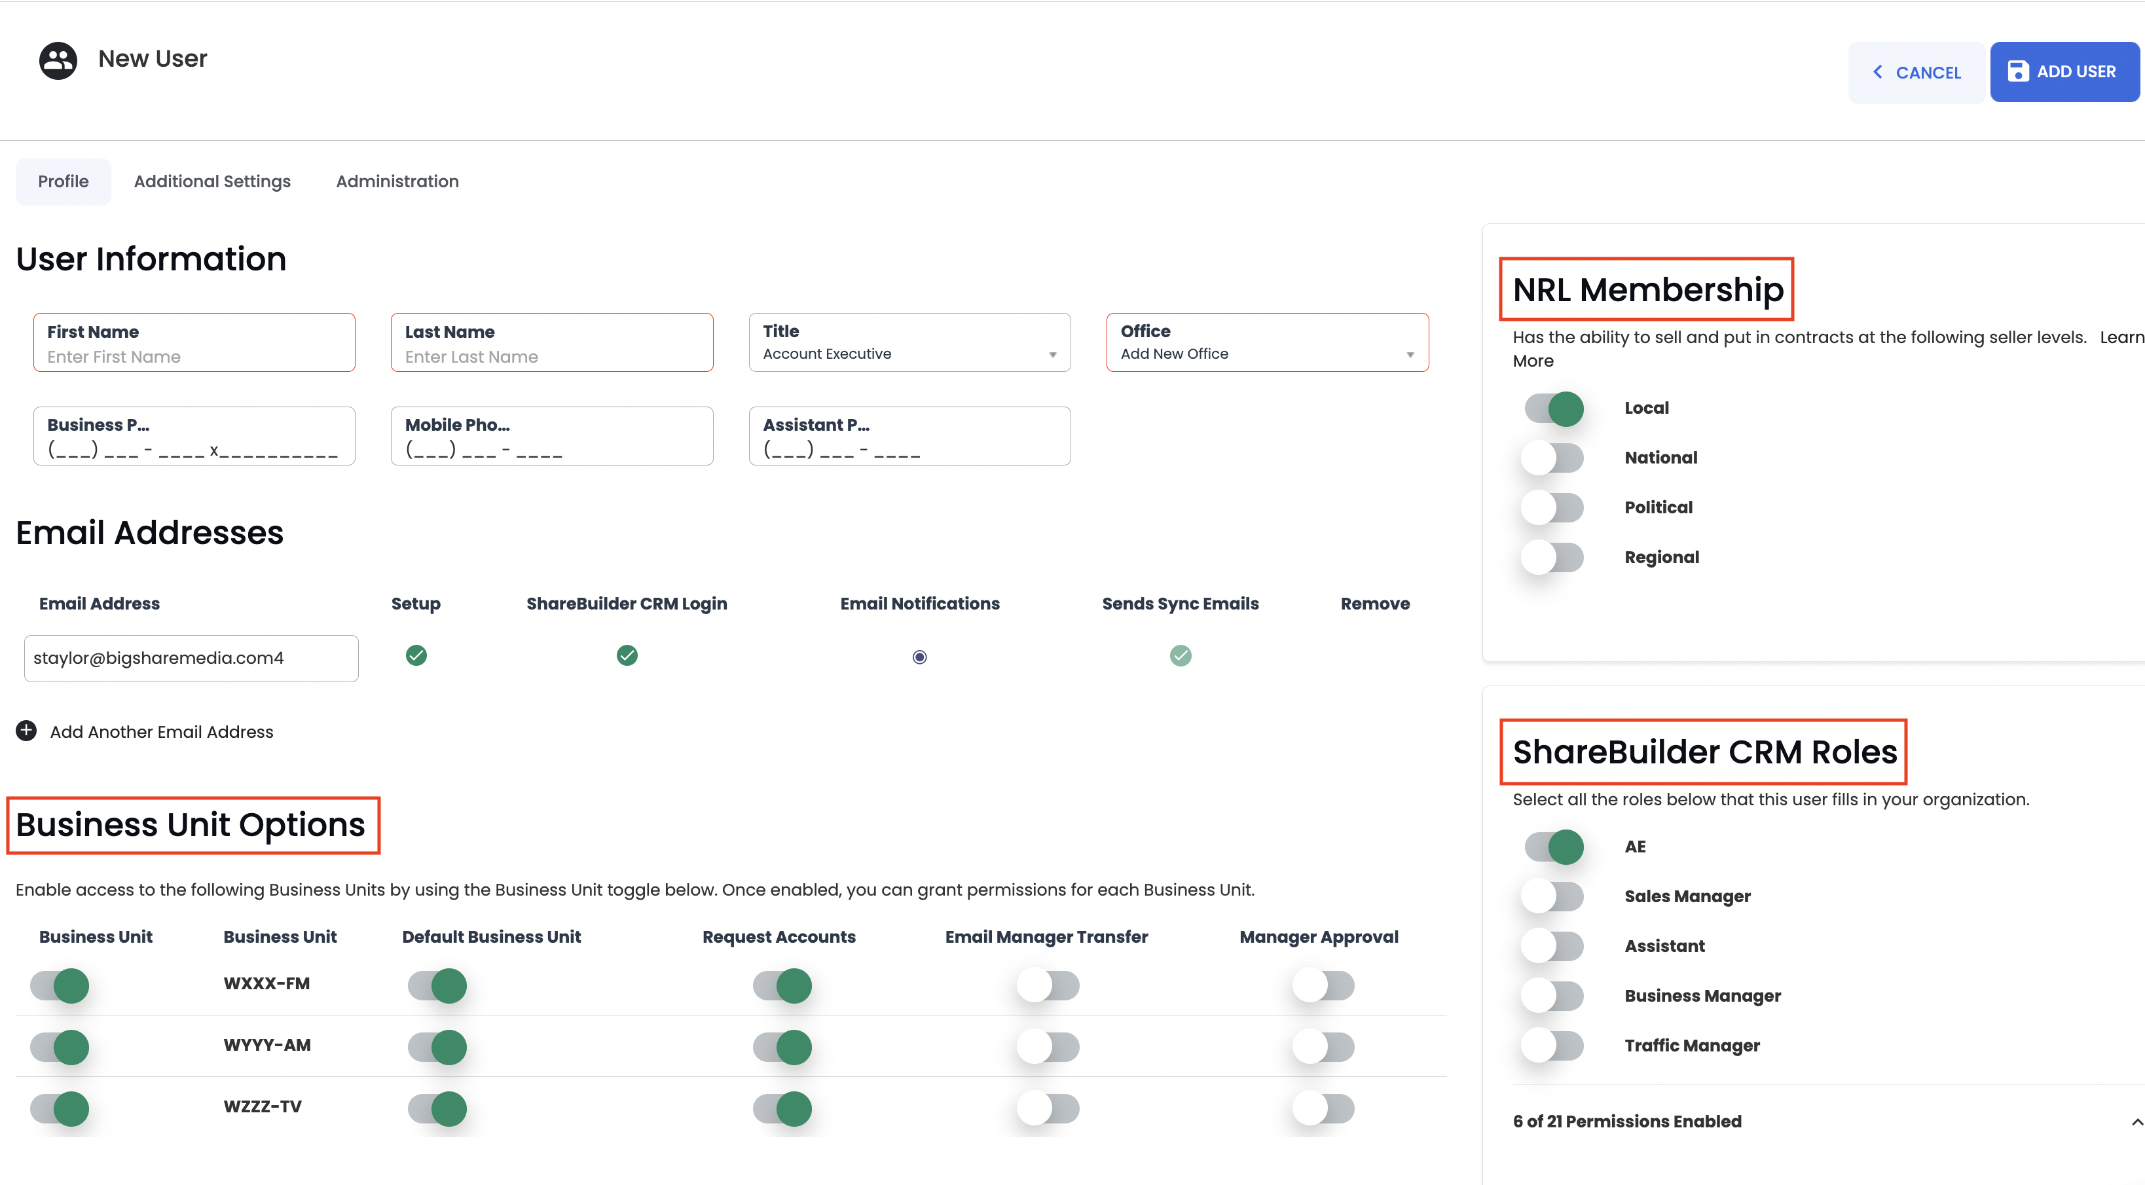The image size is (2145, 1185).
Task: Toggle ShareBuilder CRM Login checkmark for staylor email
Action: (x=627, y=656)
